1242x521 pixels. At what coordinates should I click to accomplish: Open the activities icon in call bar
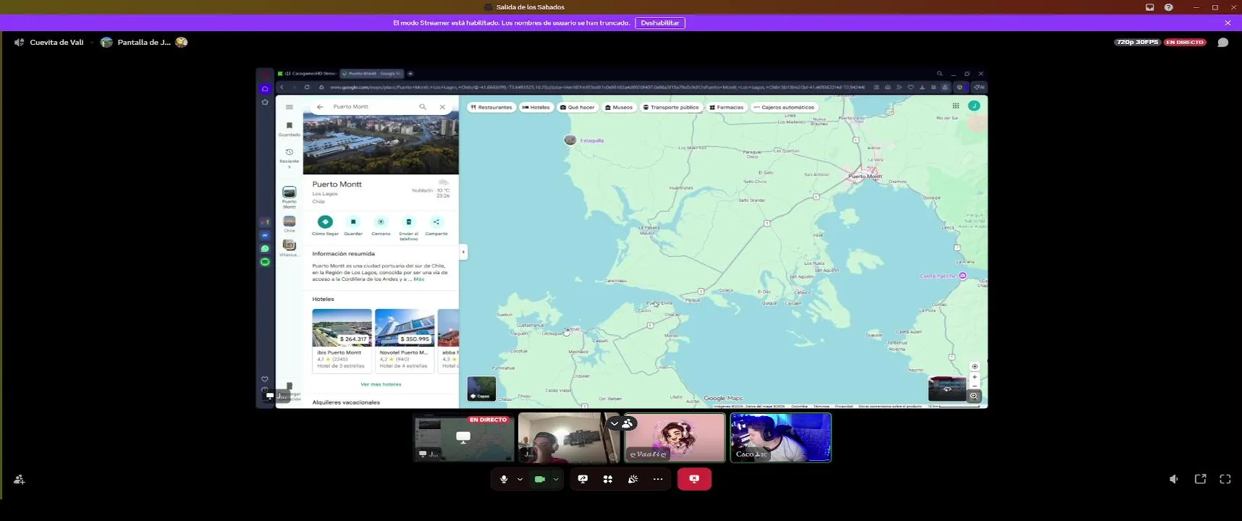click(608, 479)
